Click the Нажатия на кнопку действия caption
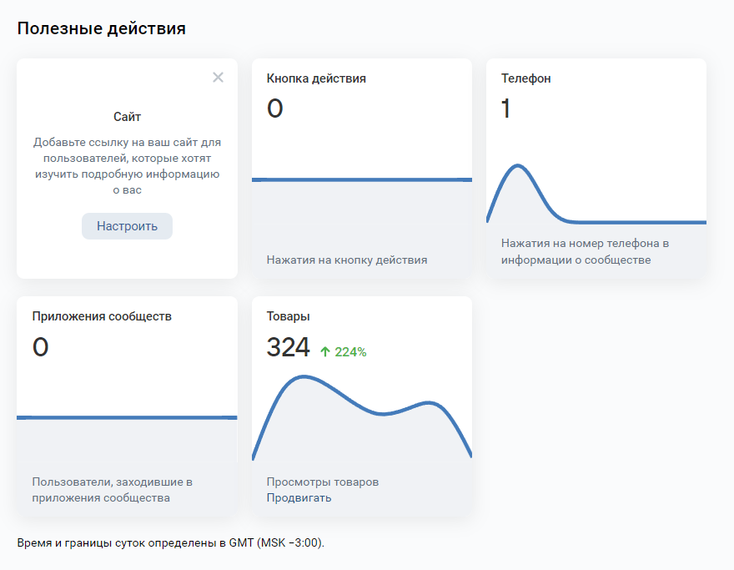 pos(347,260)
